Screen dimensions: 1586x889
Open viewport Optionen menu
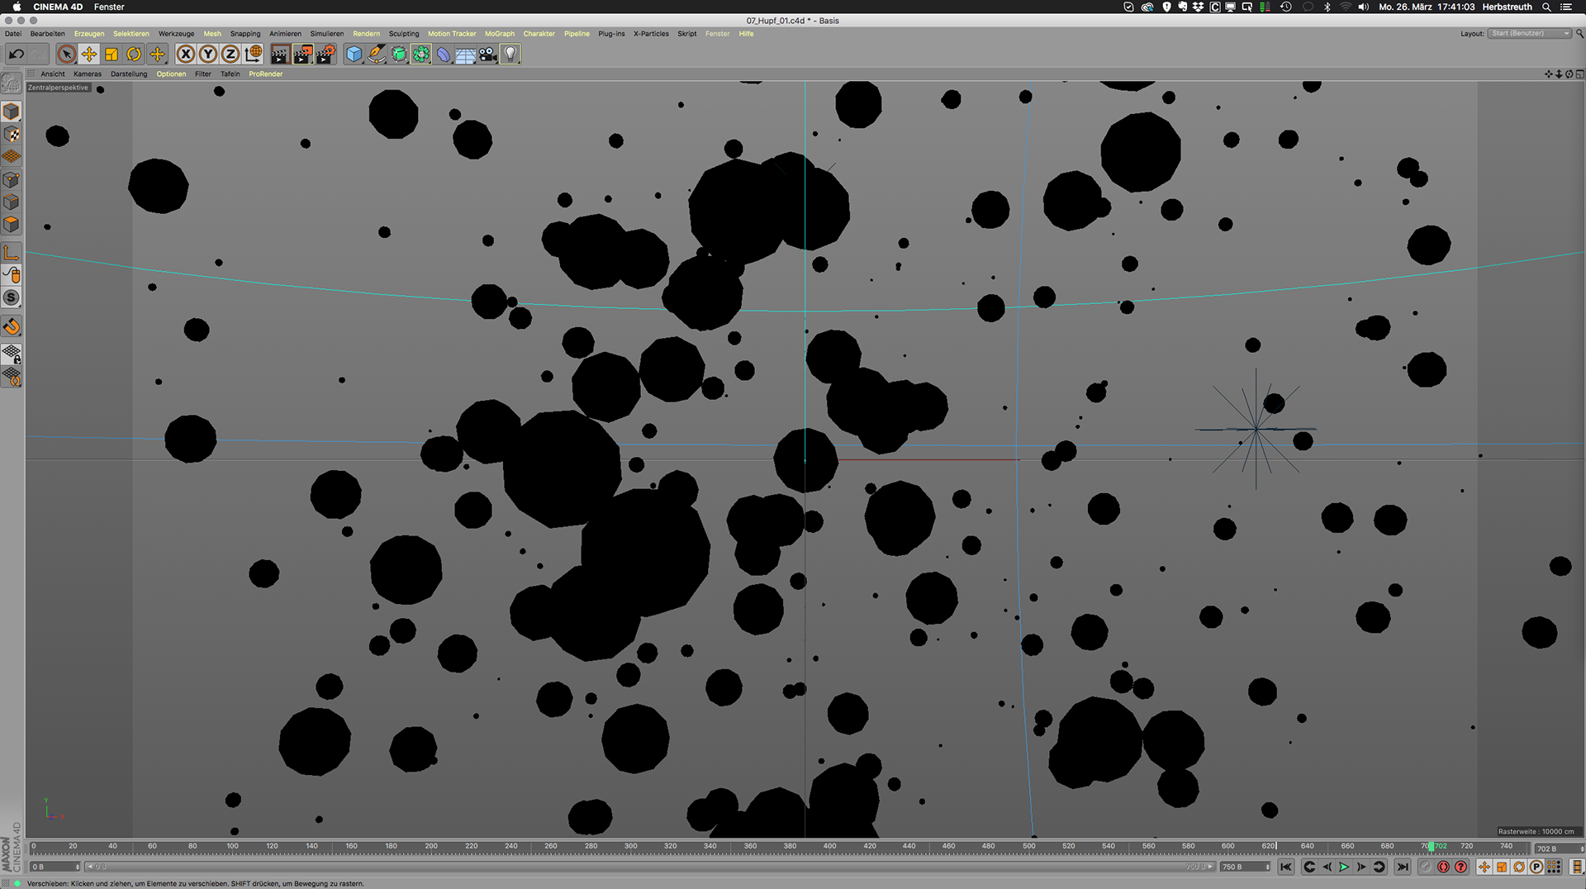171,74
